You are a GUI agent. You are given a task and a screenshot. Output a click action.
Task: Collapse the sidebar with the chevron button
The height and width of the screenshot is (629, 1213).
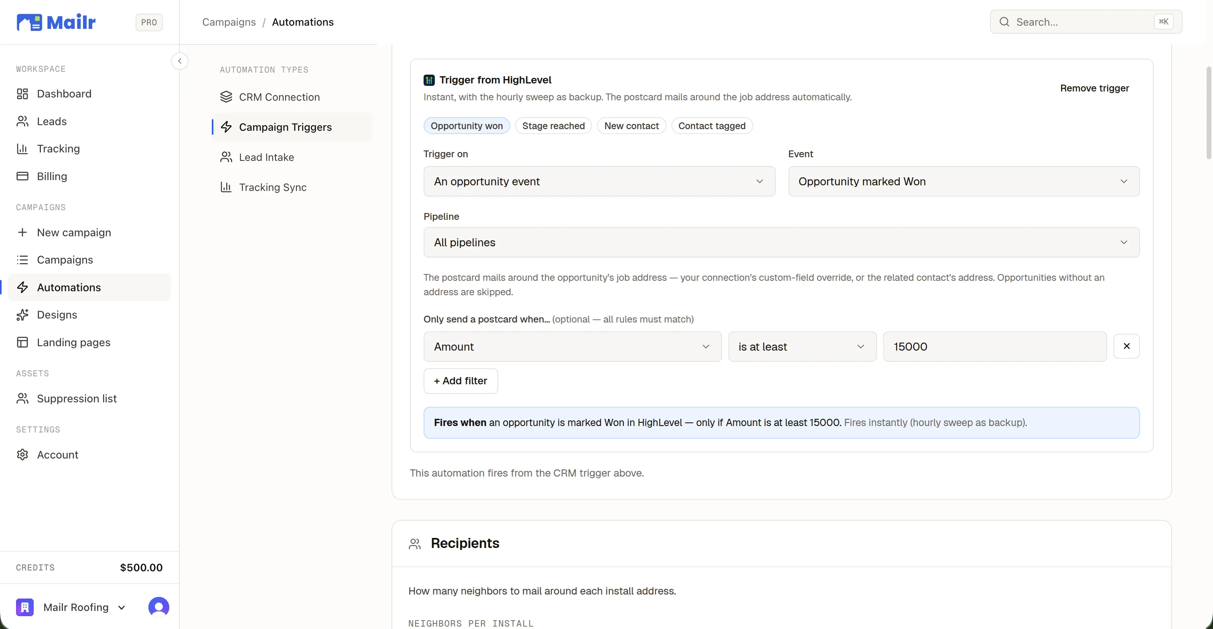coord(179,61)
